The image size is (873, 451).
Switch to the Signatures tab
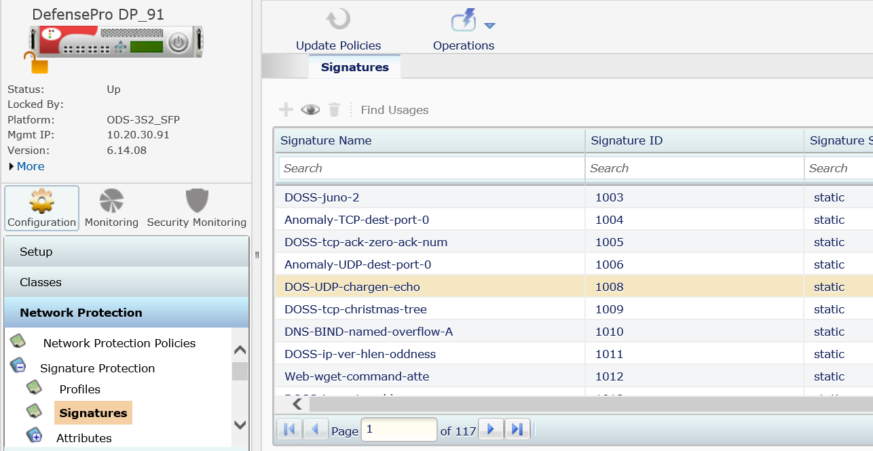point(354,66)
